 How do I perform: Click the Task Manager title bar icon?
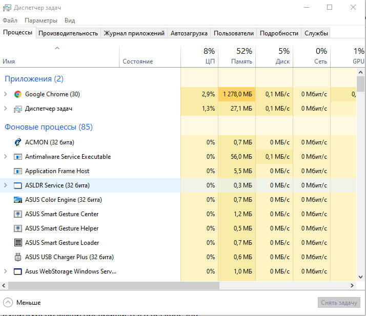[x=7, y=8]
